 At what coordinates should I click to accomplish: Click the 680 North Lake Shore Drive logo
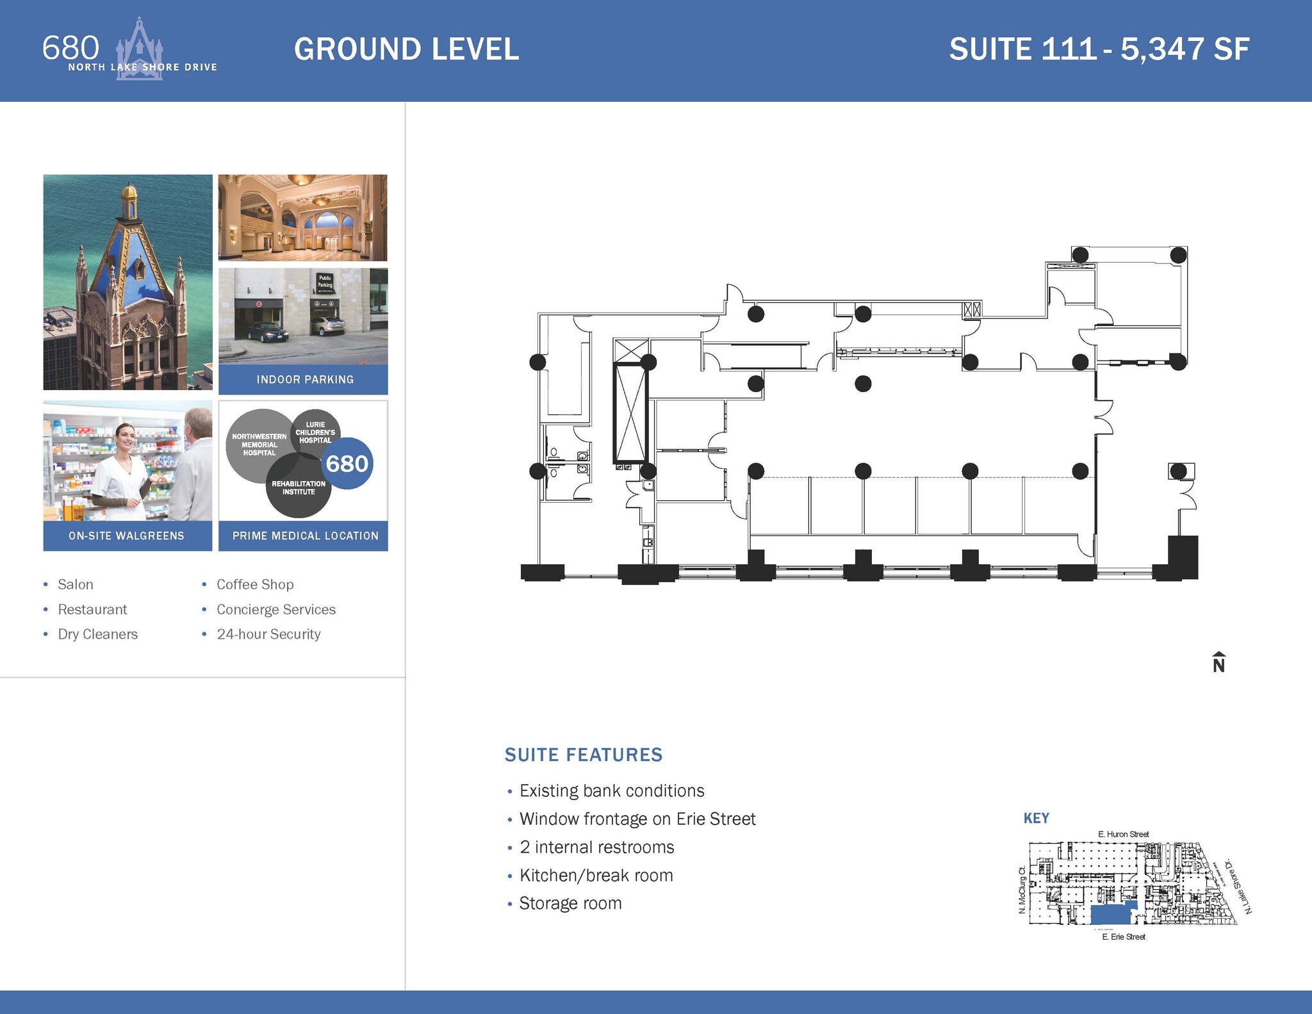click(130, 49)
